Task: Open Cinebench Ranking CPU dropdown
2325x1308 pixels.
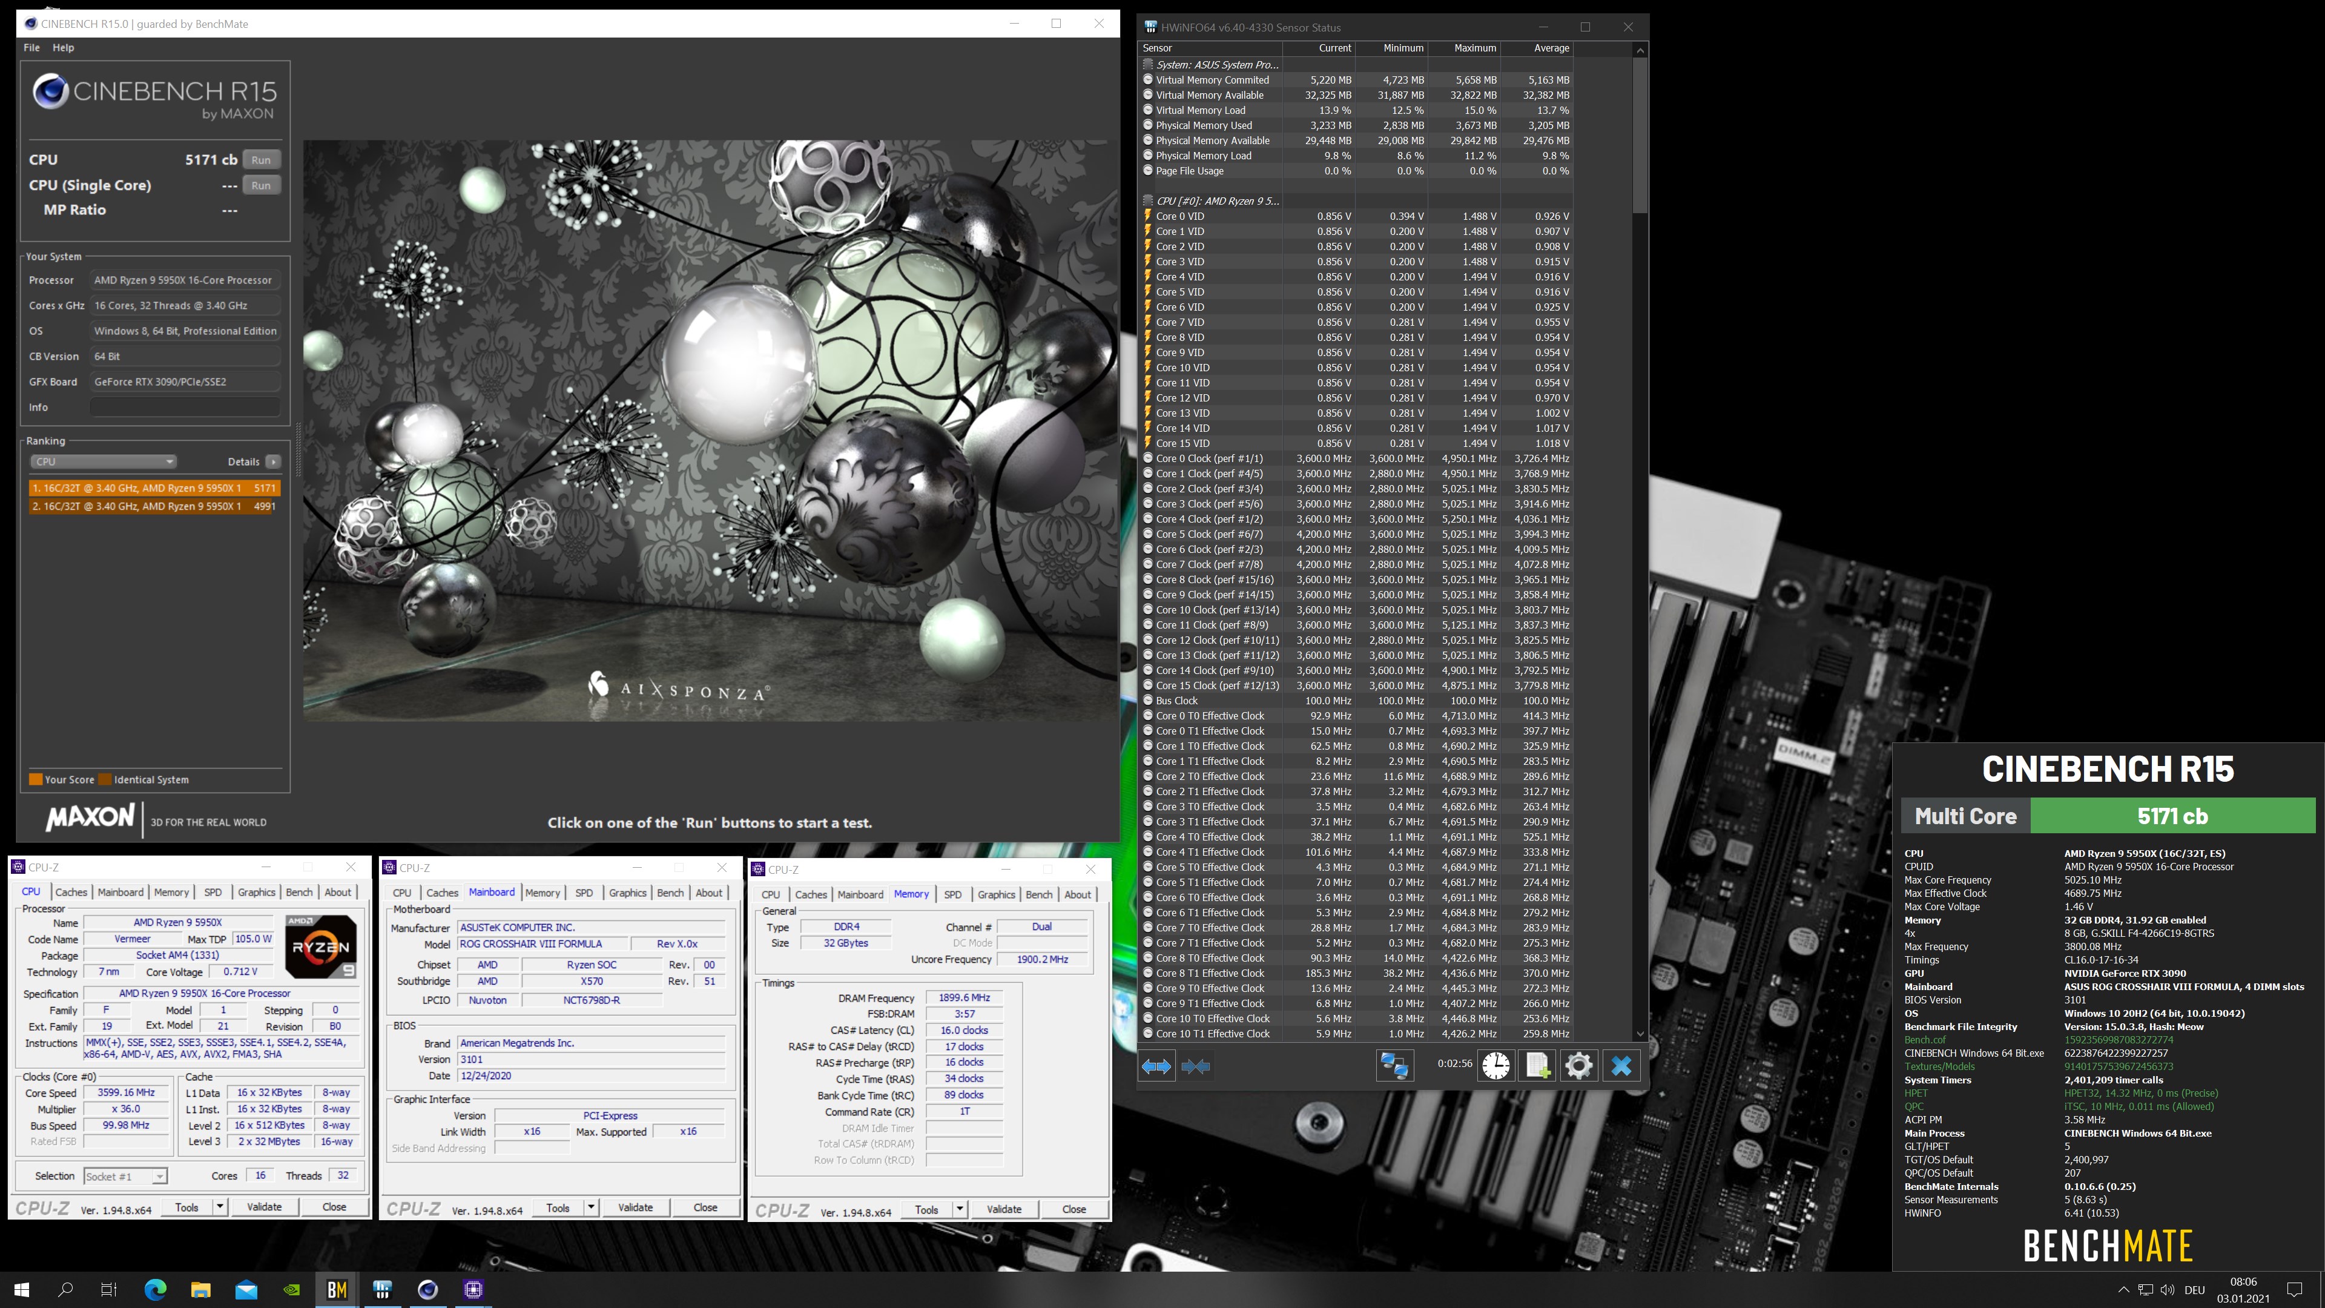Action: point(103,461)
